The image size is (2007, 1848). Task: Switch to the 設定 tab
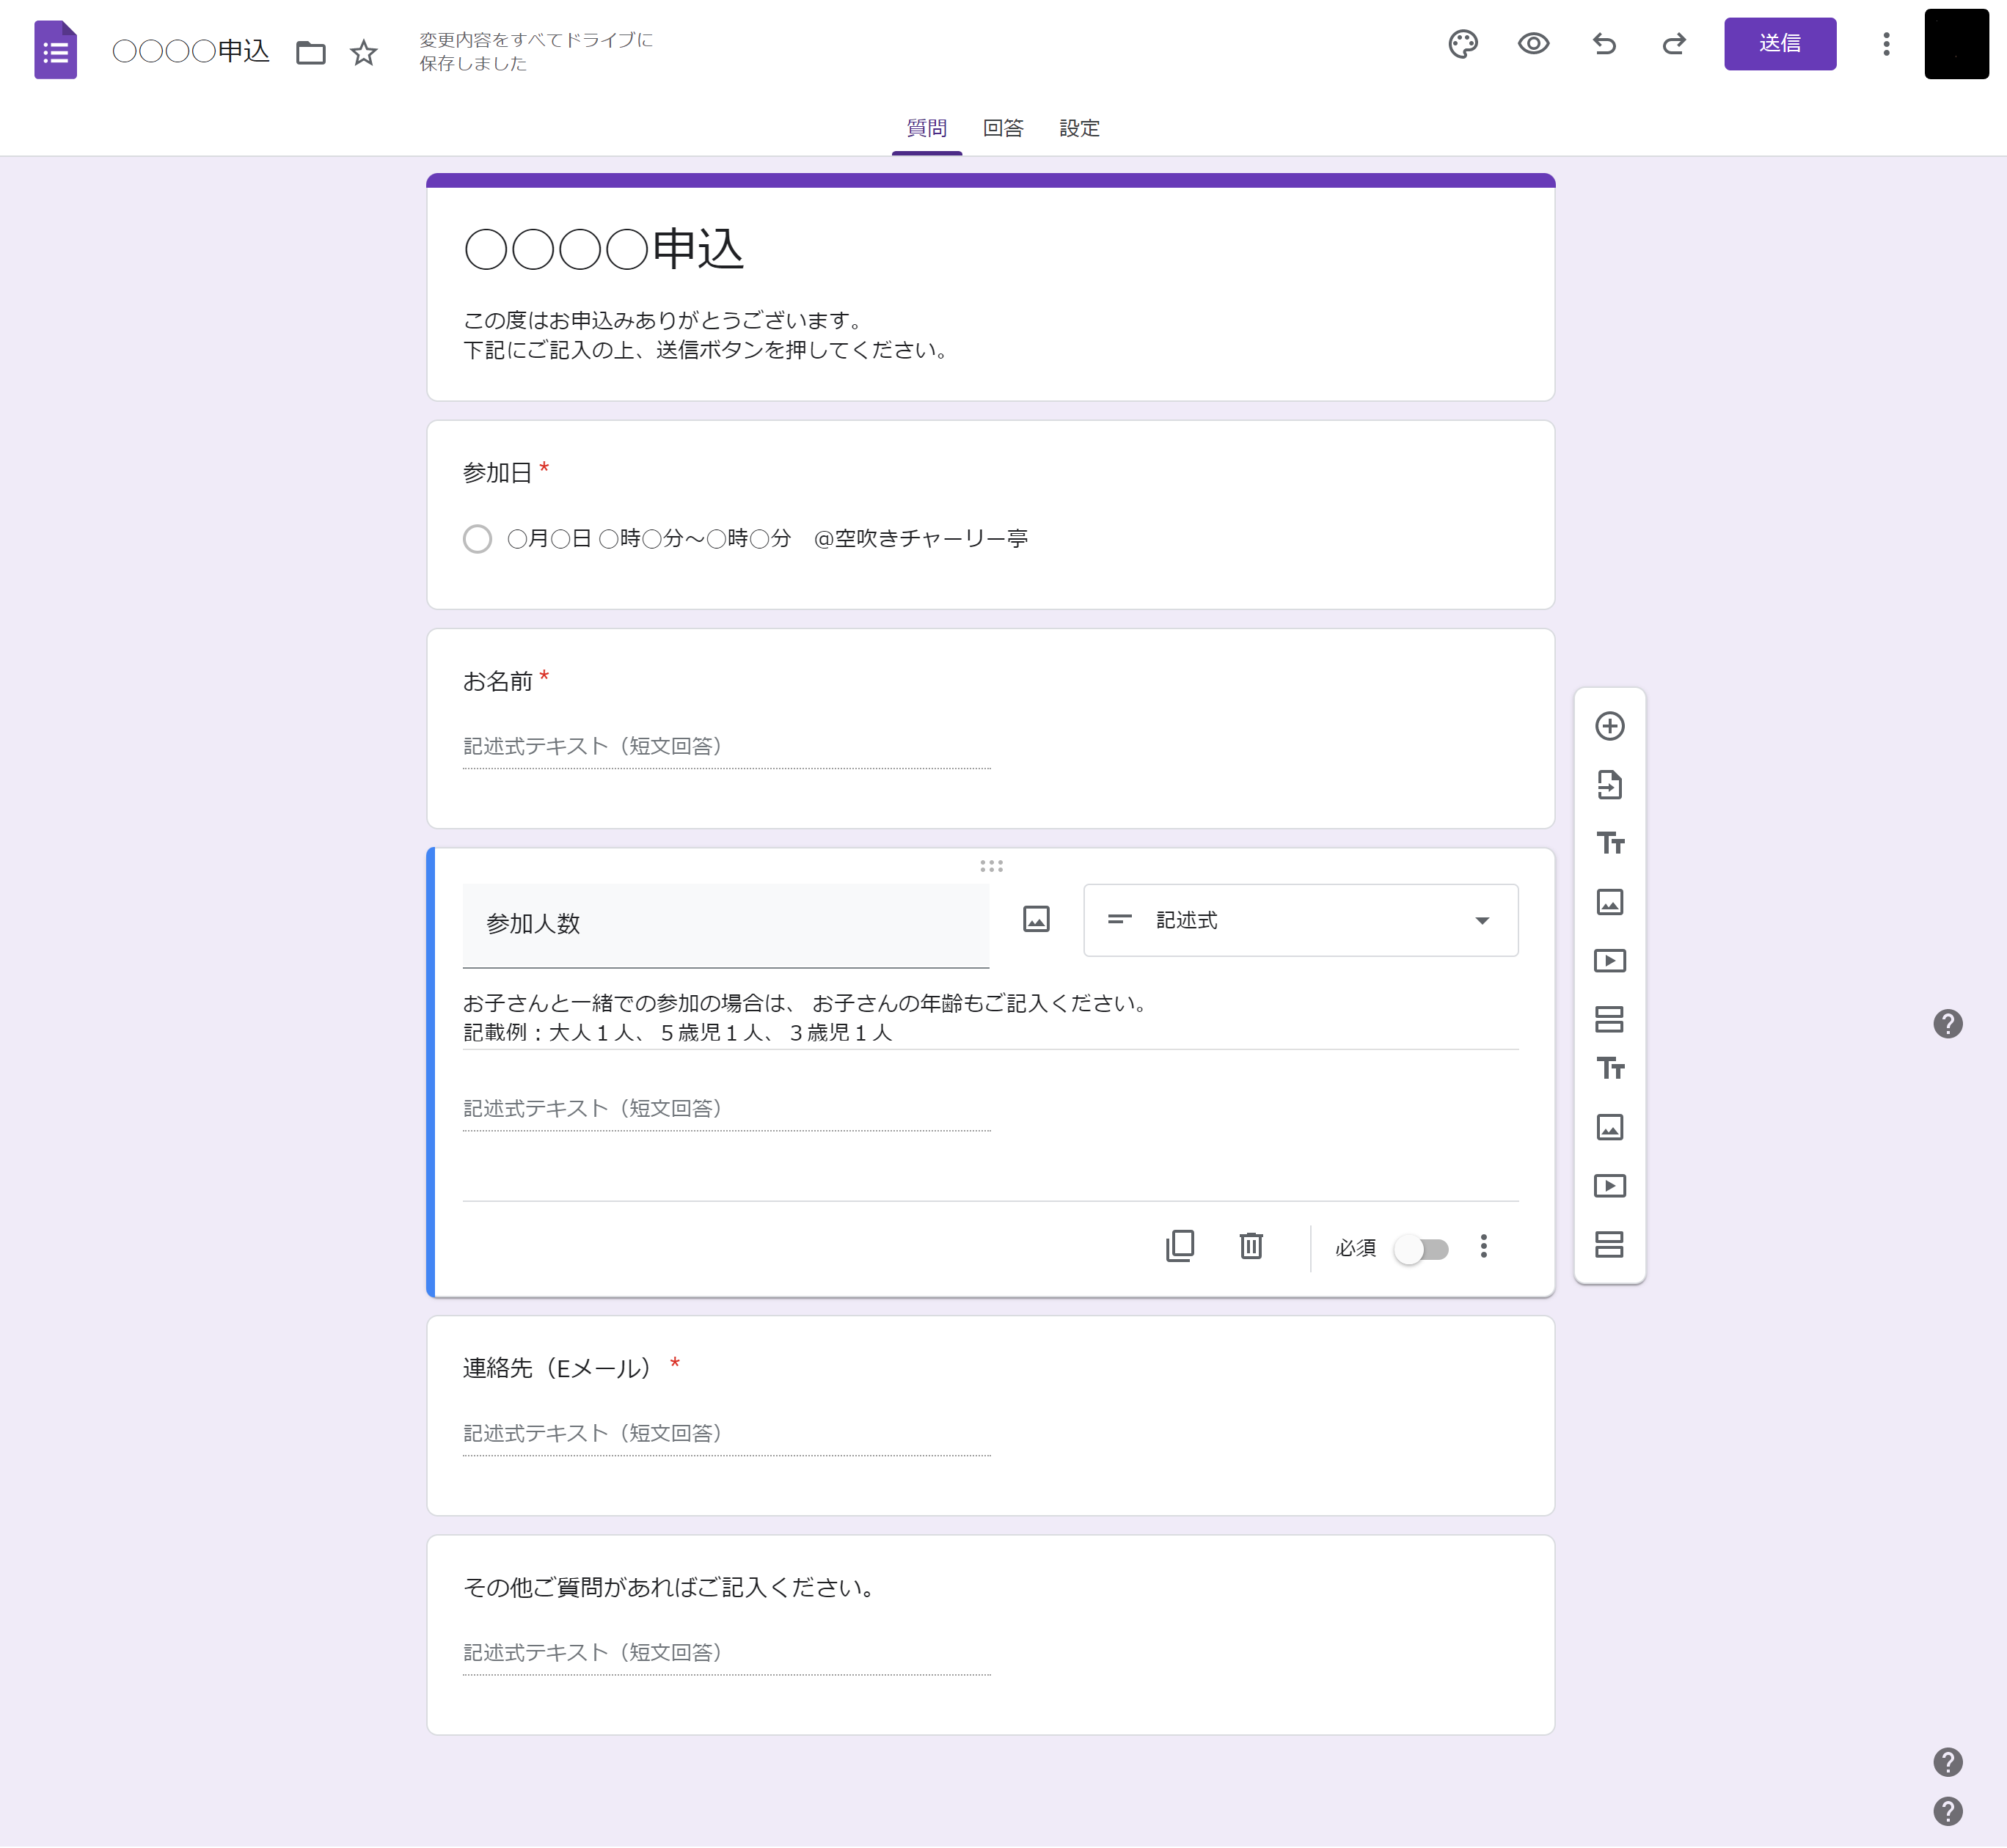click(x=1078, y=128)
